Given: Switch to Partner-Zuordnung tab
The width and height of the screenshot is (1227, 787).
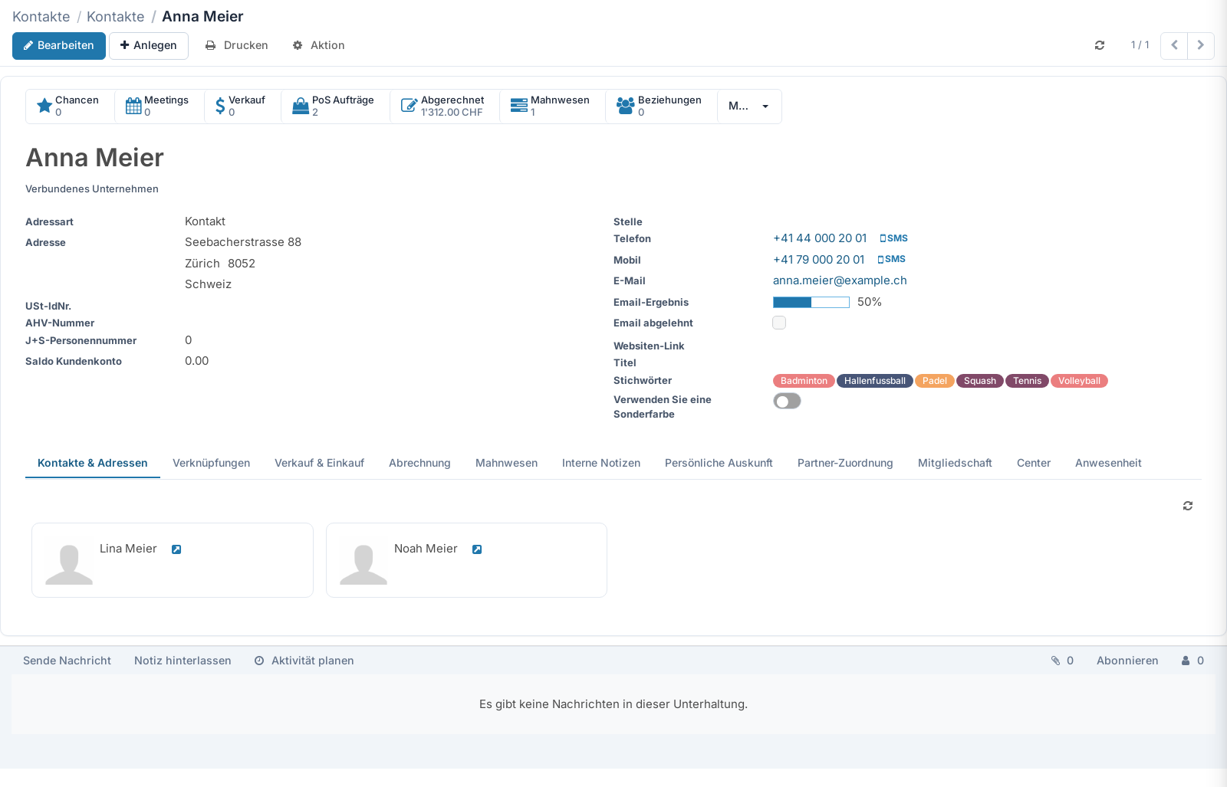Looking at the screenshot, I should coord(845,463).
